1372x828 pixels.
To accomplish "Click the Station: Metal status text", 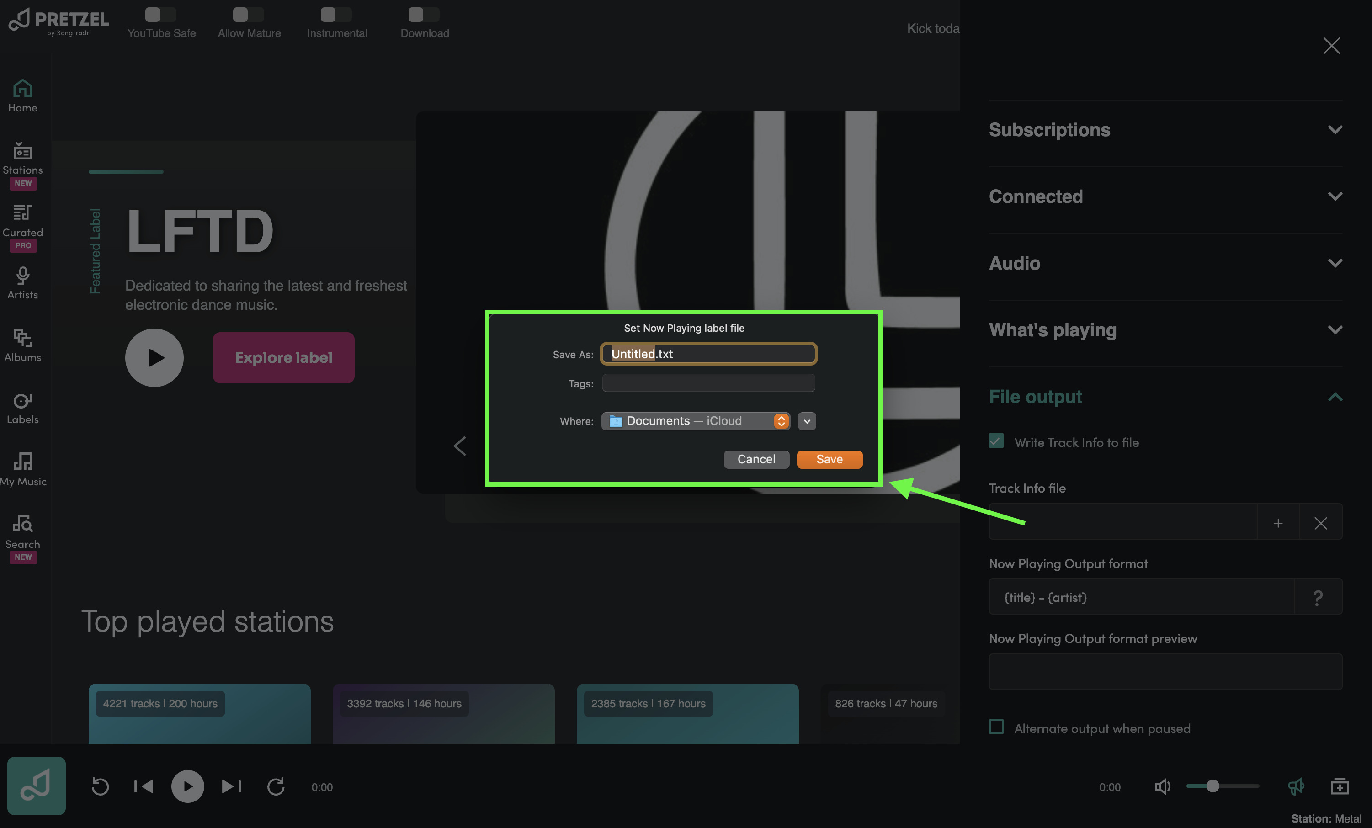I will click(1326, 818).
